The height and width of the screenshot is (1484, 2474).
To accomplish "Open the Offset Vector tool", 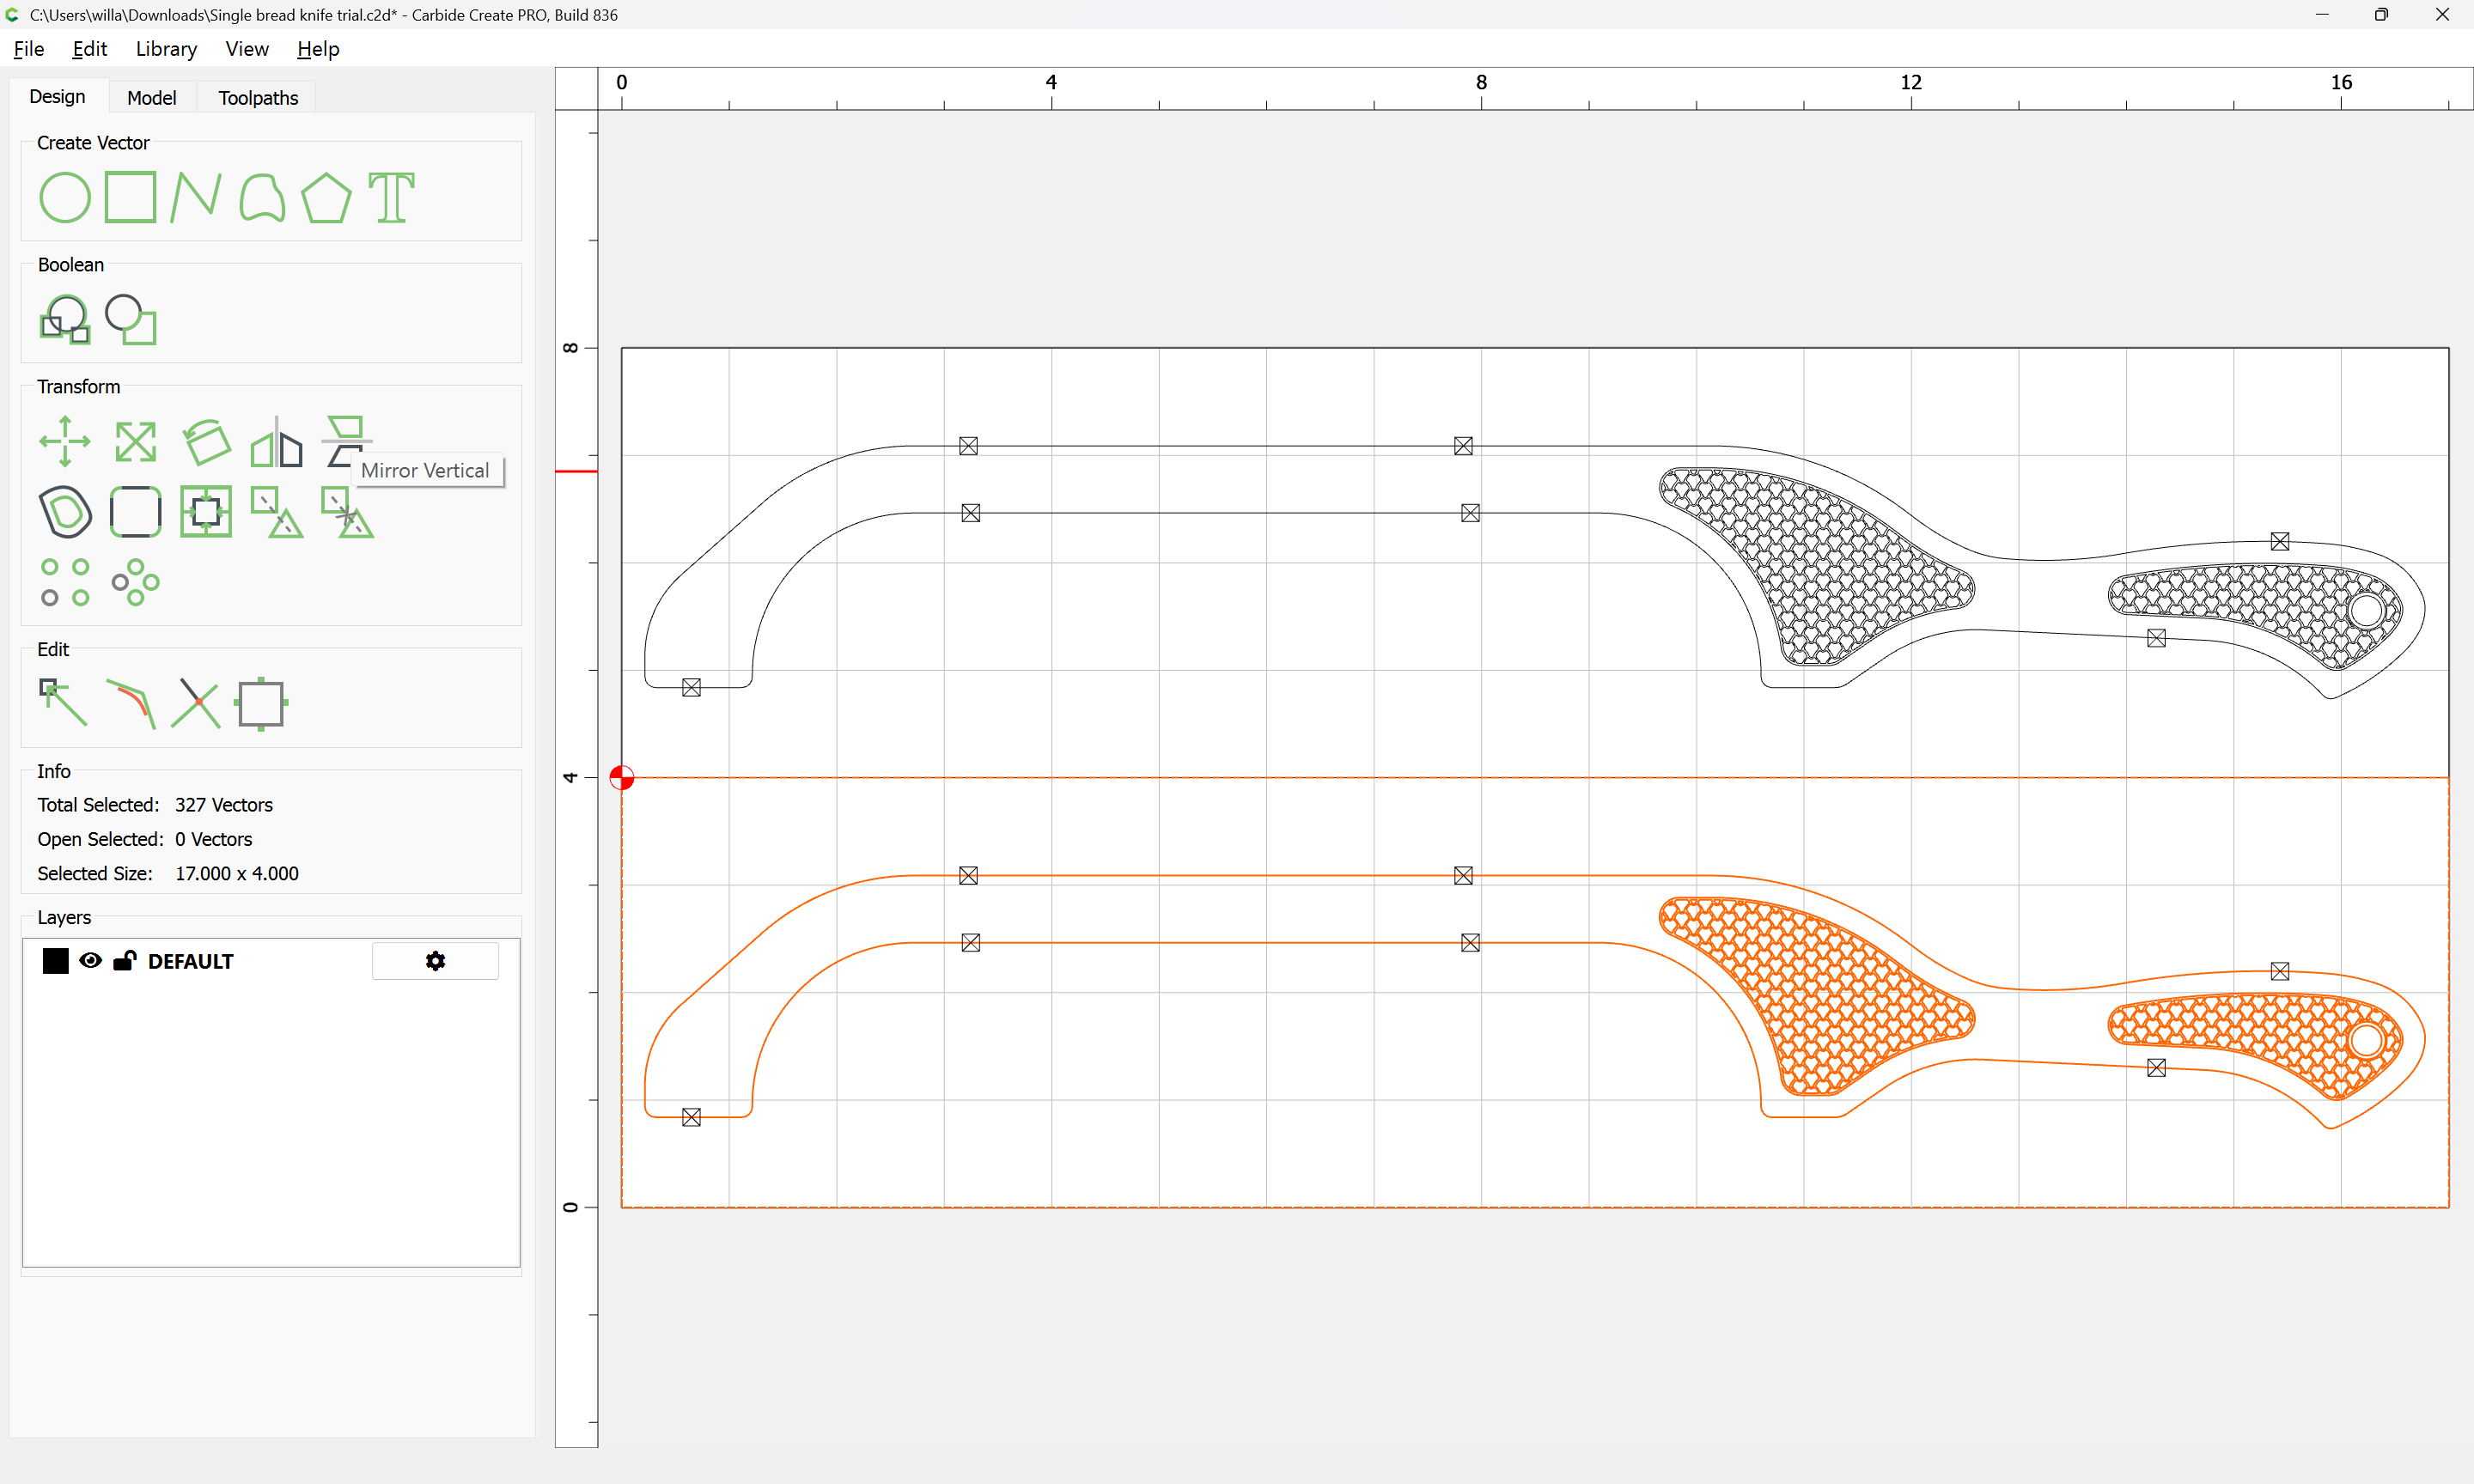I will [65, 511].
